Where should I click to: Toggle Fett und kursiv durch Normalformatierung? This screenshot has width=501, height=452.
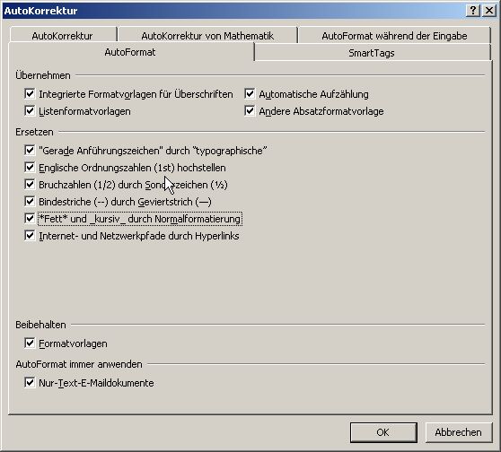30,219
